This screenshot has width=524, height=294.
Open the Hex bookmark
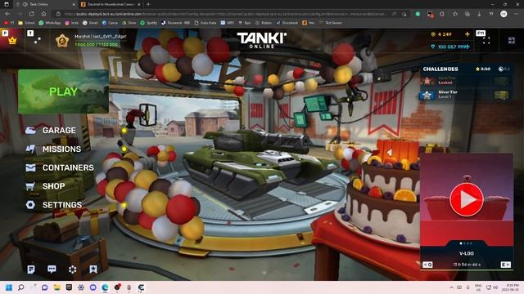pyautogui.click(x=309, y=23)
